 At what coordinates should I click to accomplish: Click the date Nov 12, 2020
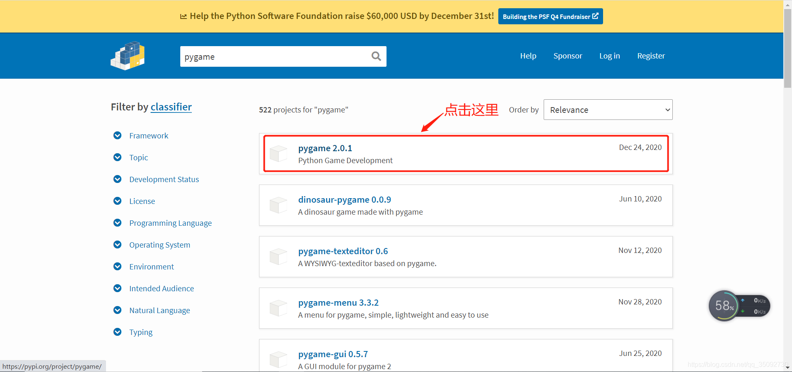640,250
